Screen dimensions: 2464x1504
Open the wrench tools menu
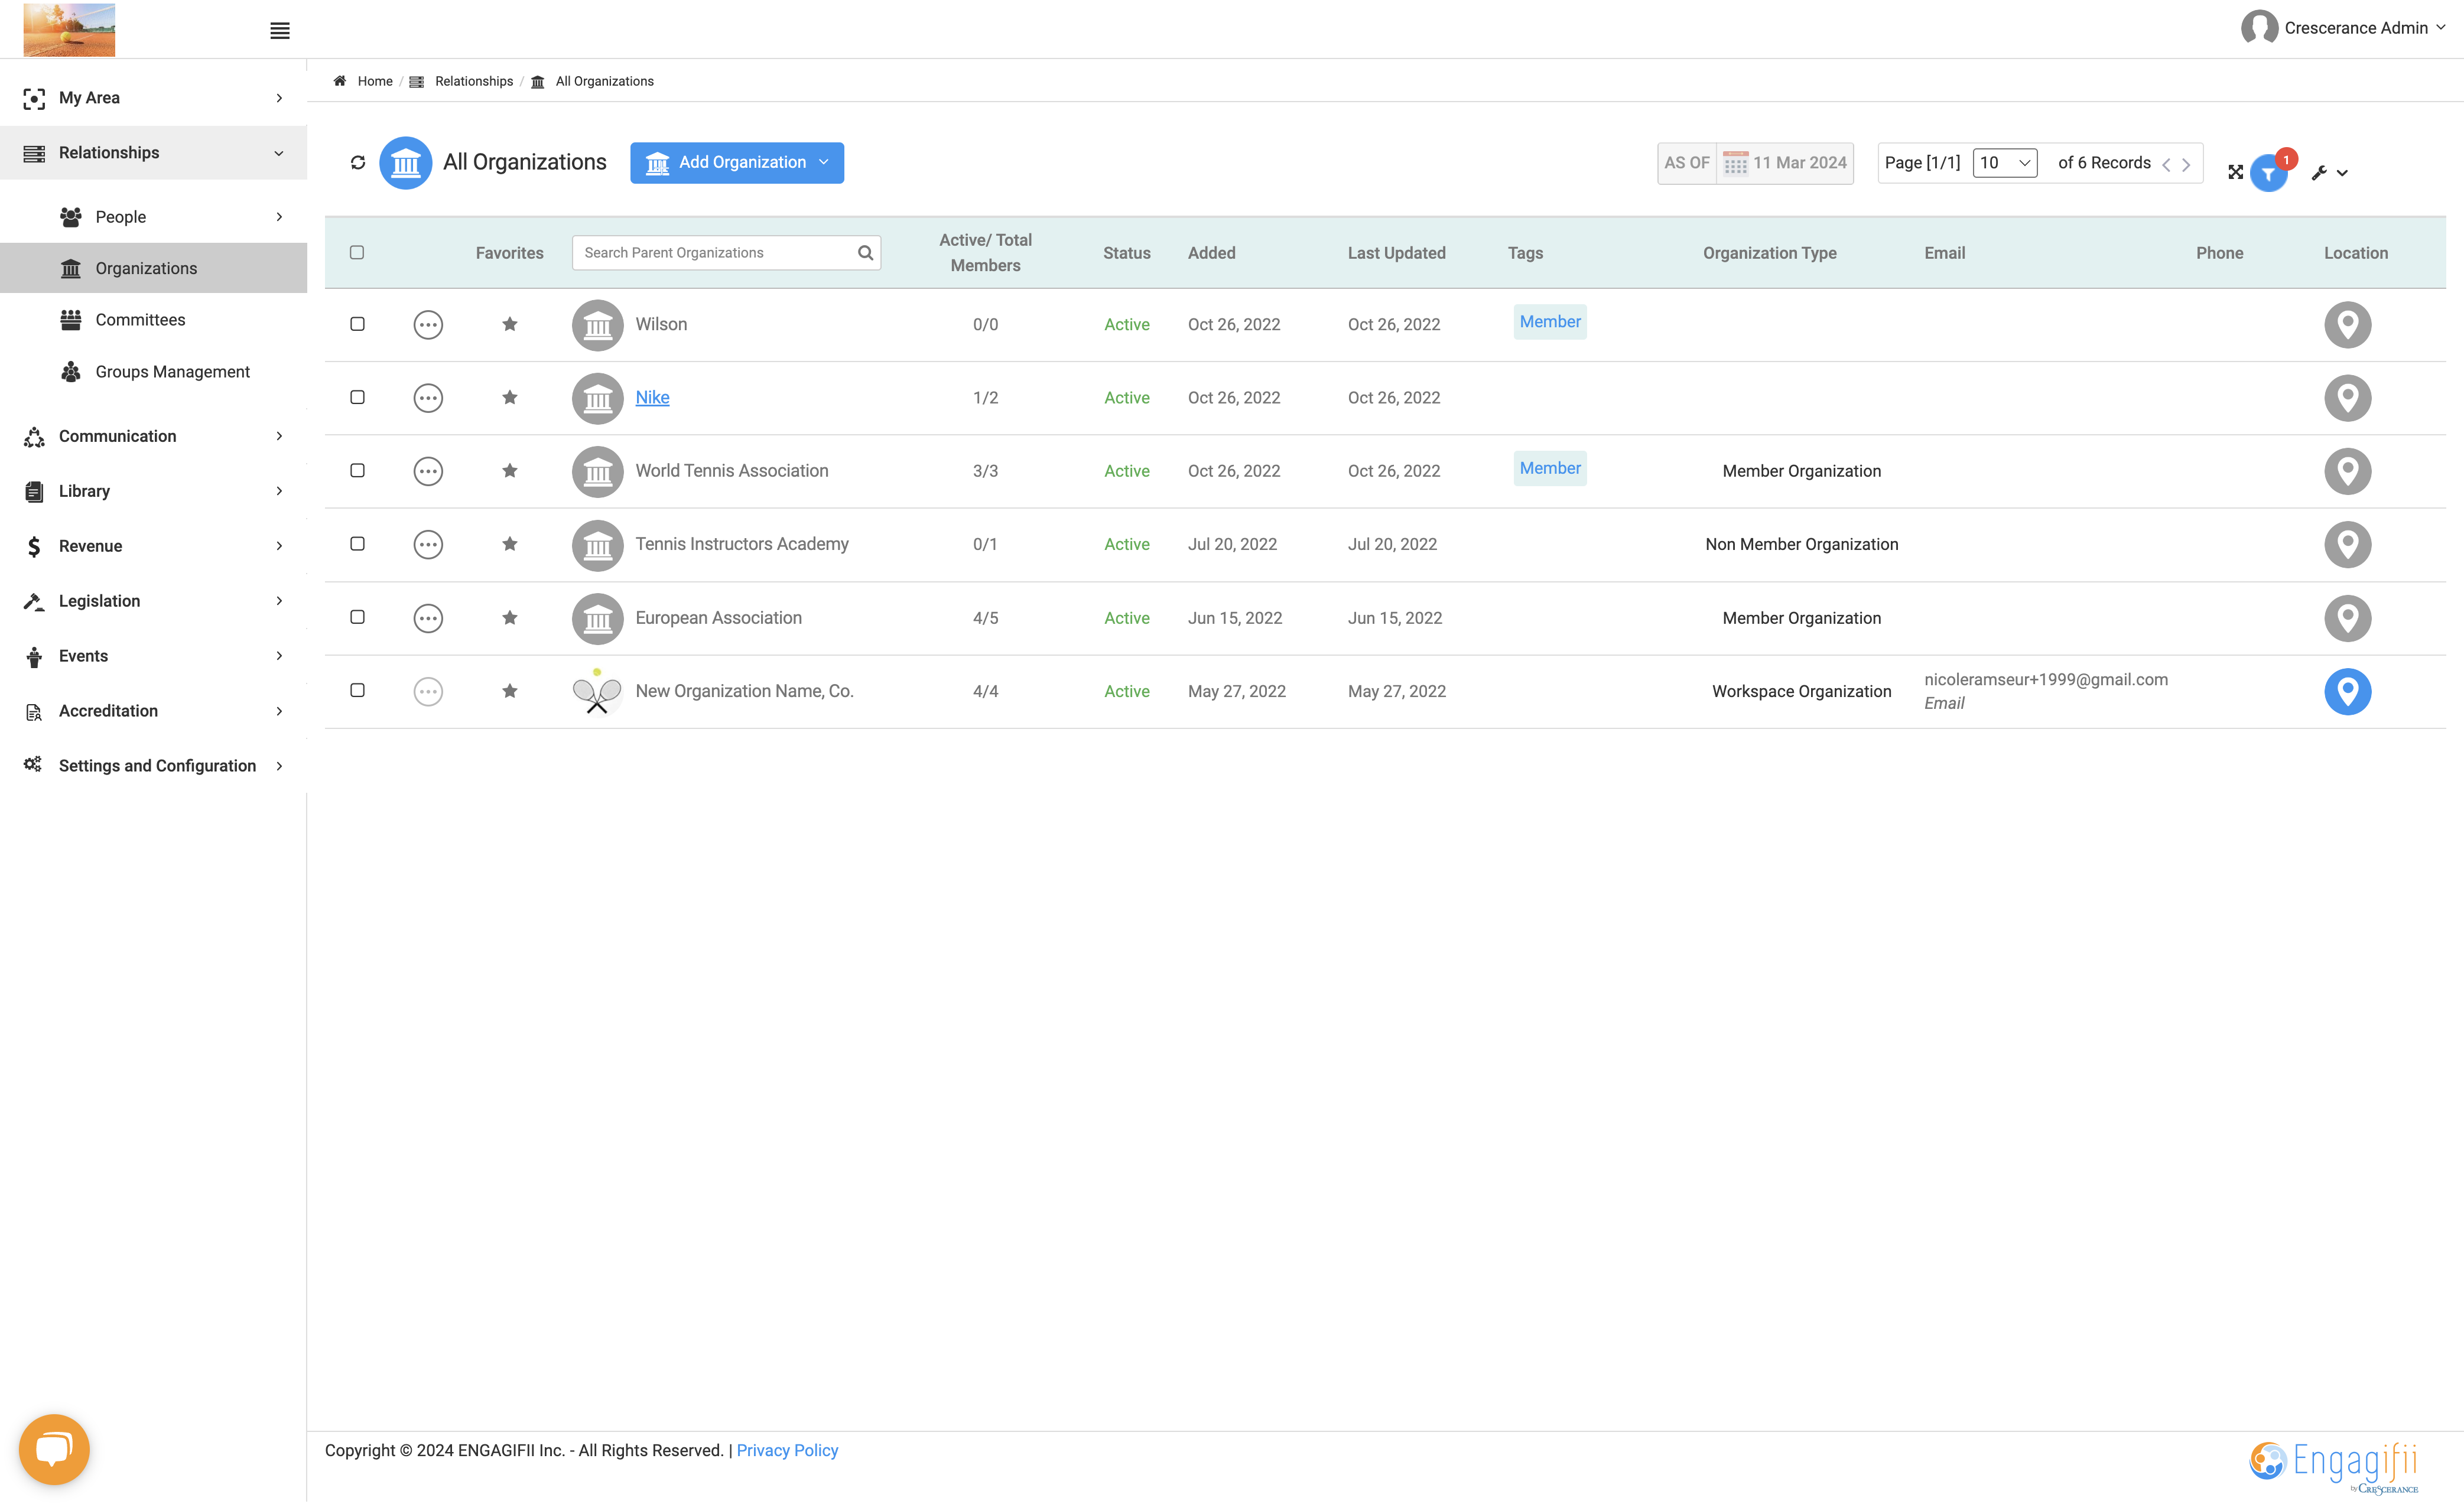pyautogui.click(x=2329, y=173)
